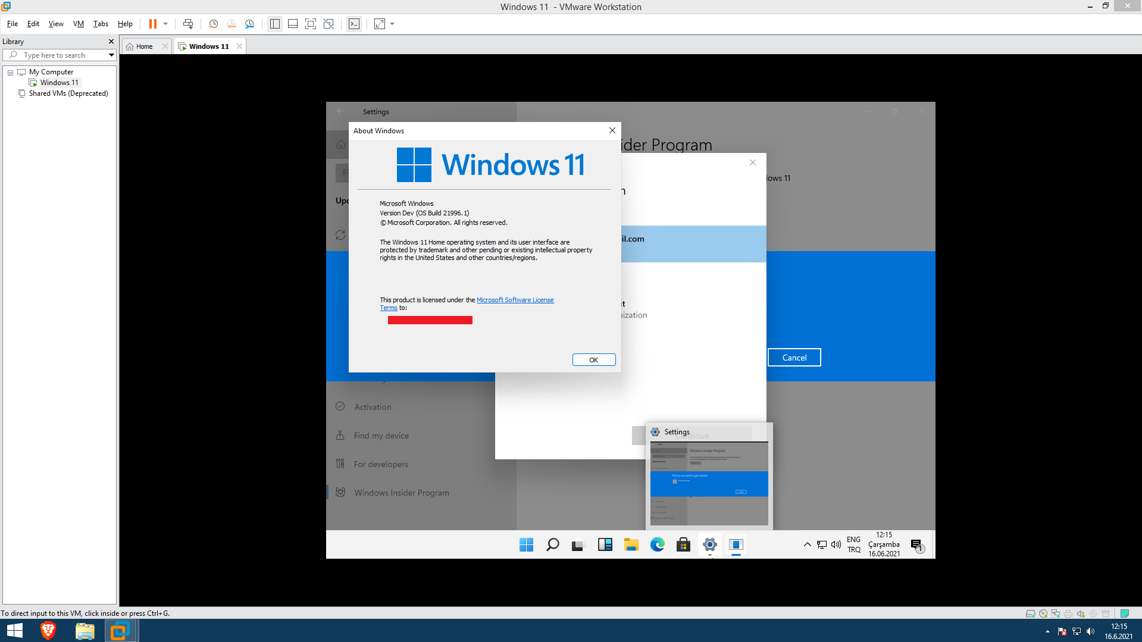Click the VMware message log note icon

coord(1124,613)
